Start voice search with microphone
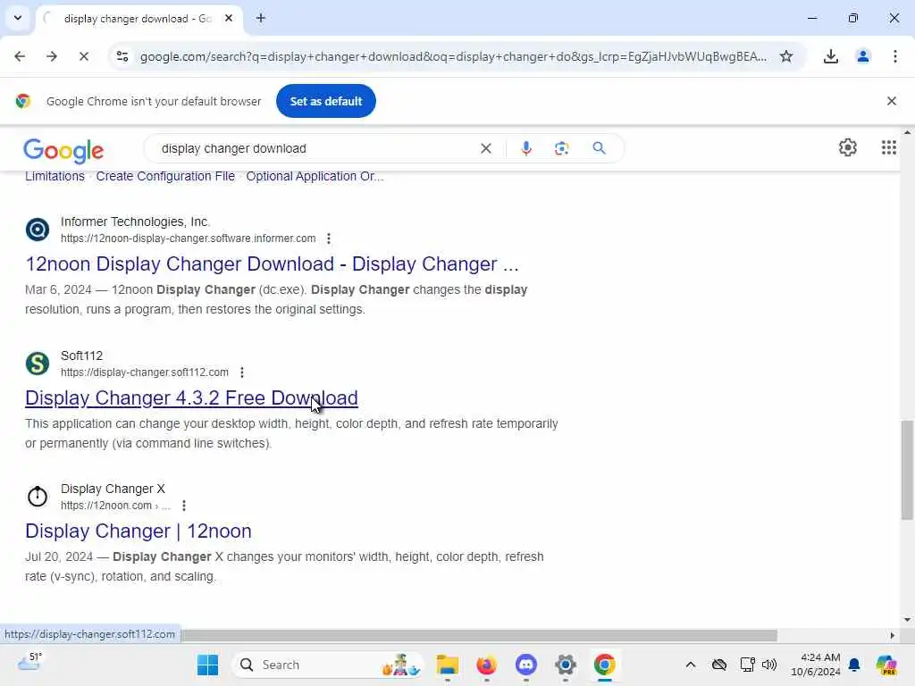Image resolution: width=915 pixels, height=686 pixels. click(525, 148)
